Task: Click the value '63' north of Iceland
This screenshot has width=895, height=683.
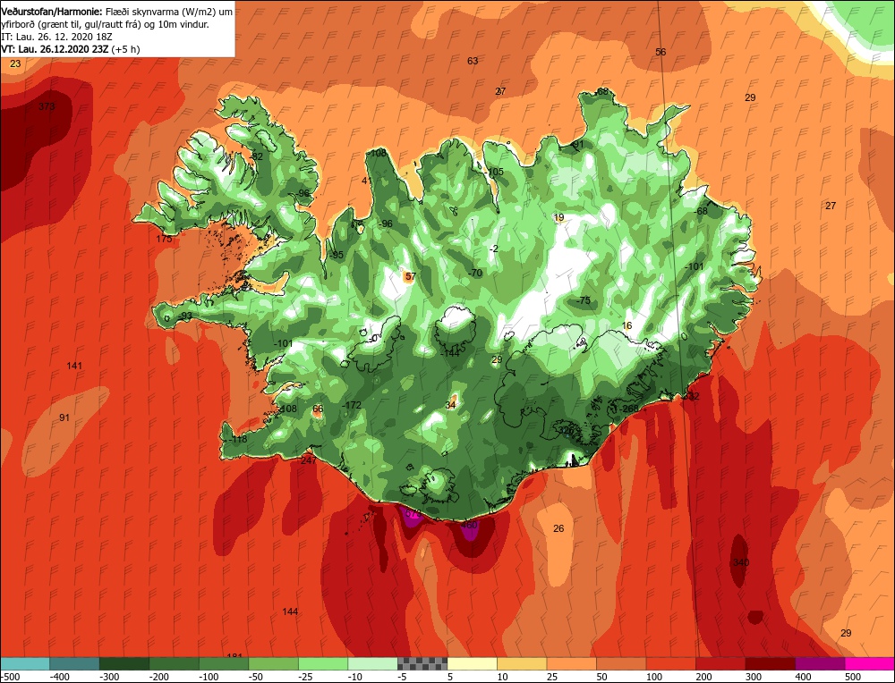Action: pyautogui.click(x=473, y=61)
